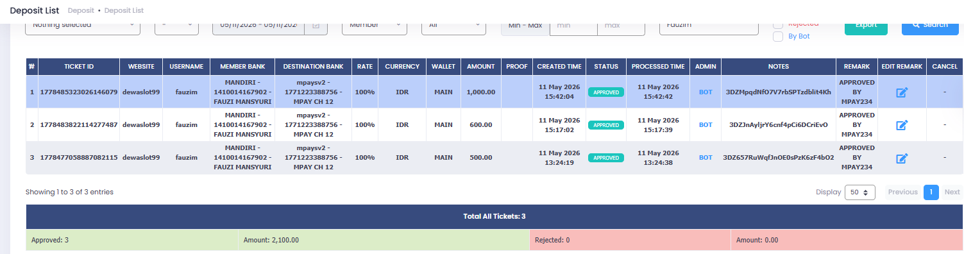
Task: Click the APPROVED badge for the 1,000.00 deposit
Action: 606,92
